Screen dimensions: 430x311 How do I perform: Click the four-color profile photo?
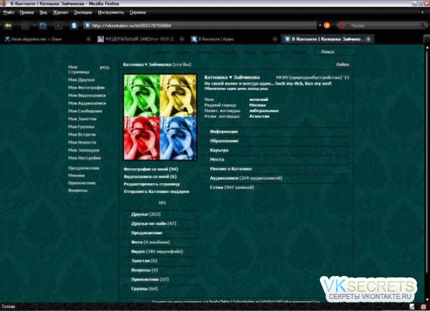(x=160, y=117)
